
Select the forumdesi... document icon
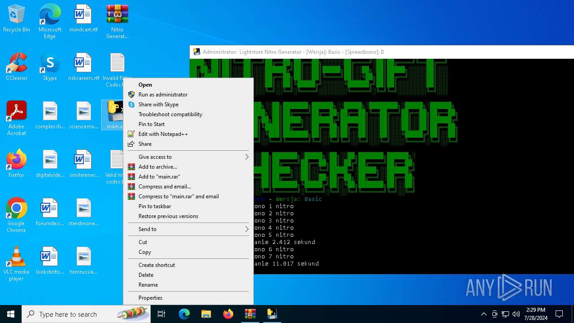click(x=50, y=213)
